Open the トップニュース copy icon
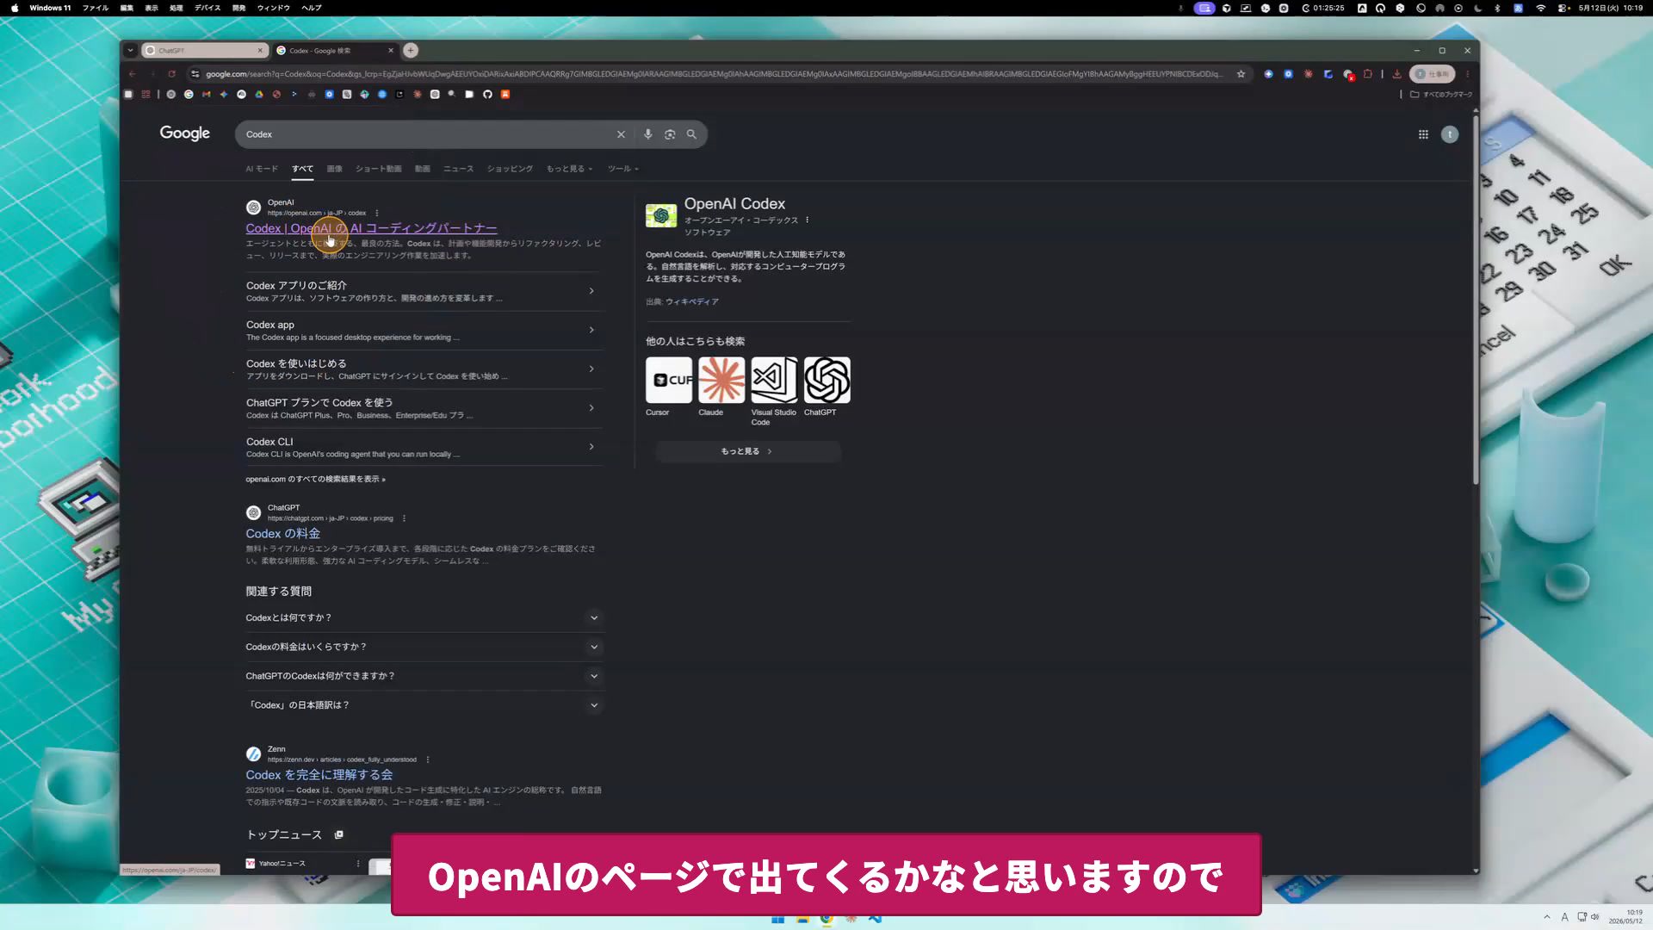The image size is (1653, 930). pos(338,834)
